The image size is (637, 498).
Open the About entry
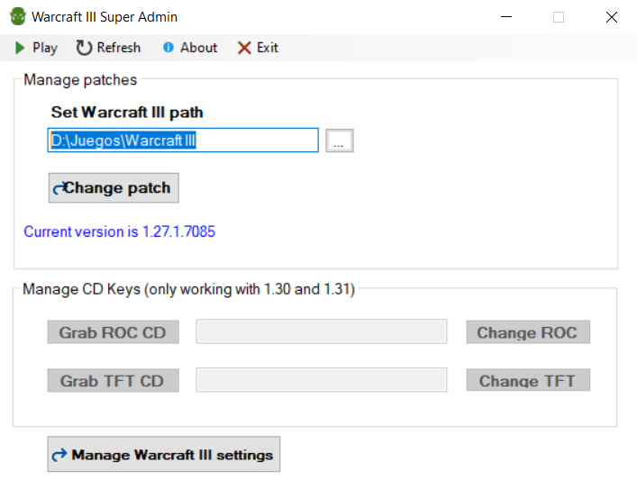tap(190, 48)
